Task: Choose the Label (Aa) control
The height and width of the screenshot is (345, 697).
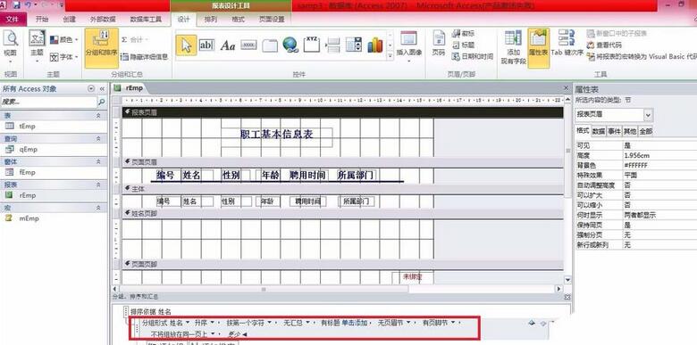Action: point(228,45)
